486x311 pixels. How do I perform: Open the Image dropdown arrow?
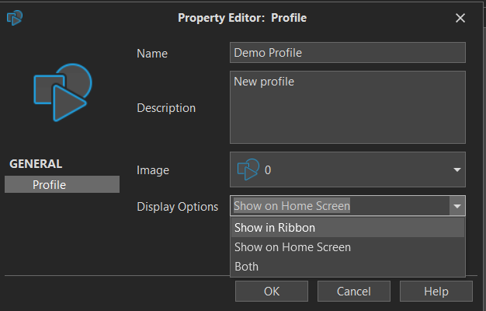[456, 169]
